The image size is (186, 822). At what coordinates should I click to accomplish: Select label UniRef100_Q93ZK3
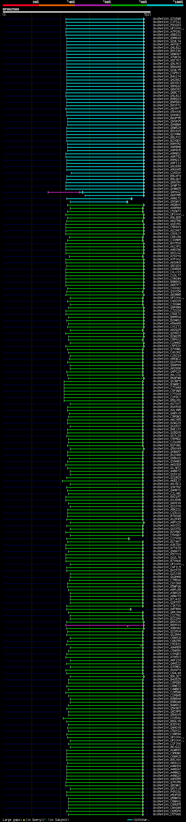167,83
